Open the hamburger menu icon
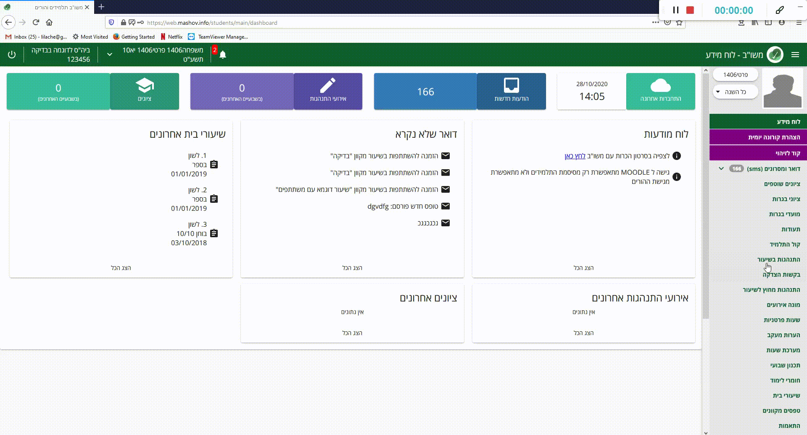This screenshot has width=807, height=435. pyautogui.click(x=795, y=55)
